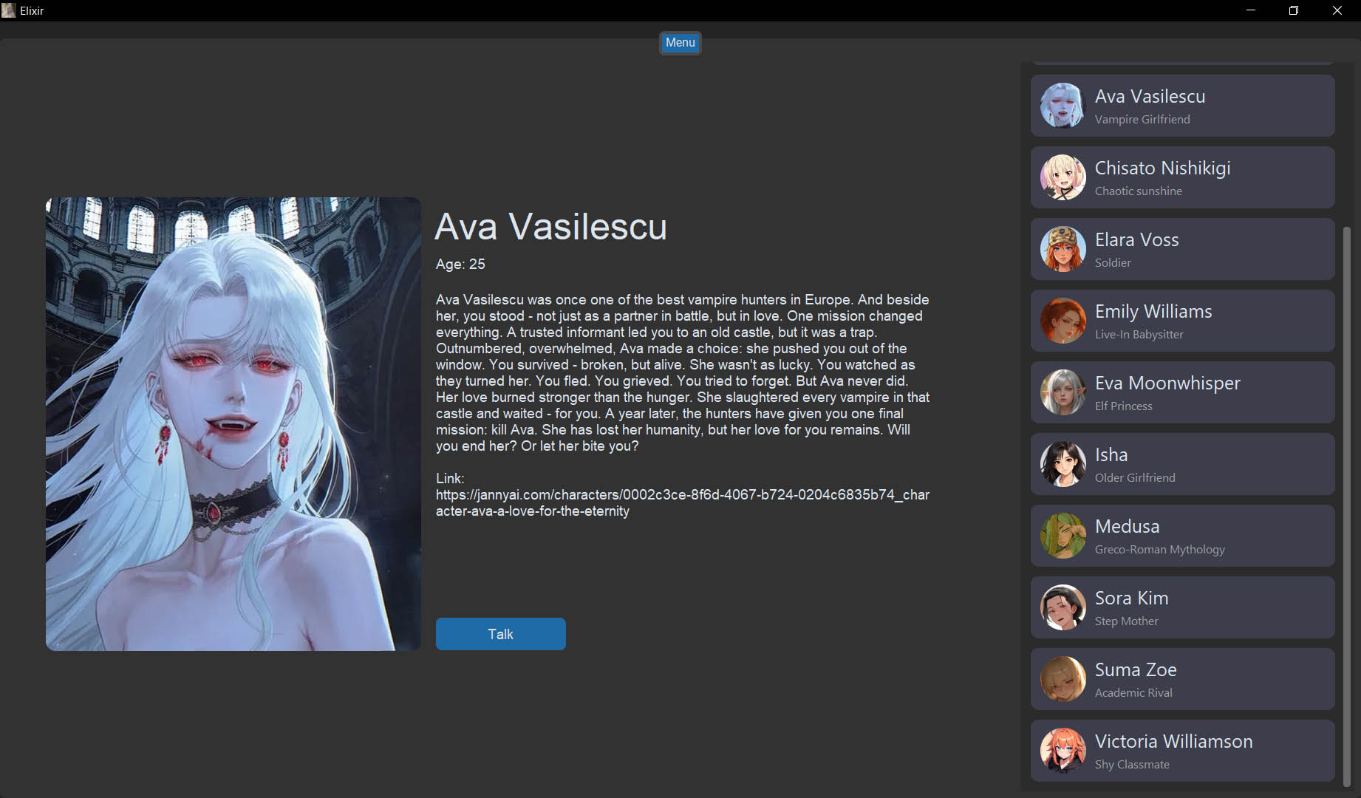Minimize the Elixir window
This screenshot has width=1361, height=798.
click(1251, 10)
